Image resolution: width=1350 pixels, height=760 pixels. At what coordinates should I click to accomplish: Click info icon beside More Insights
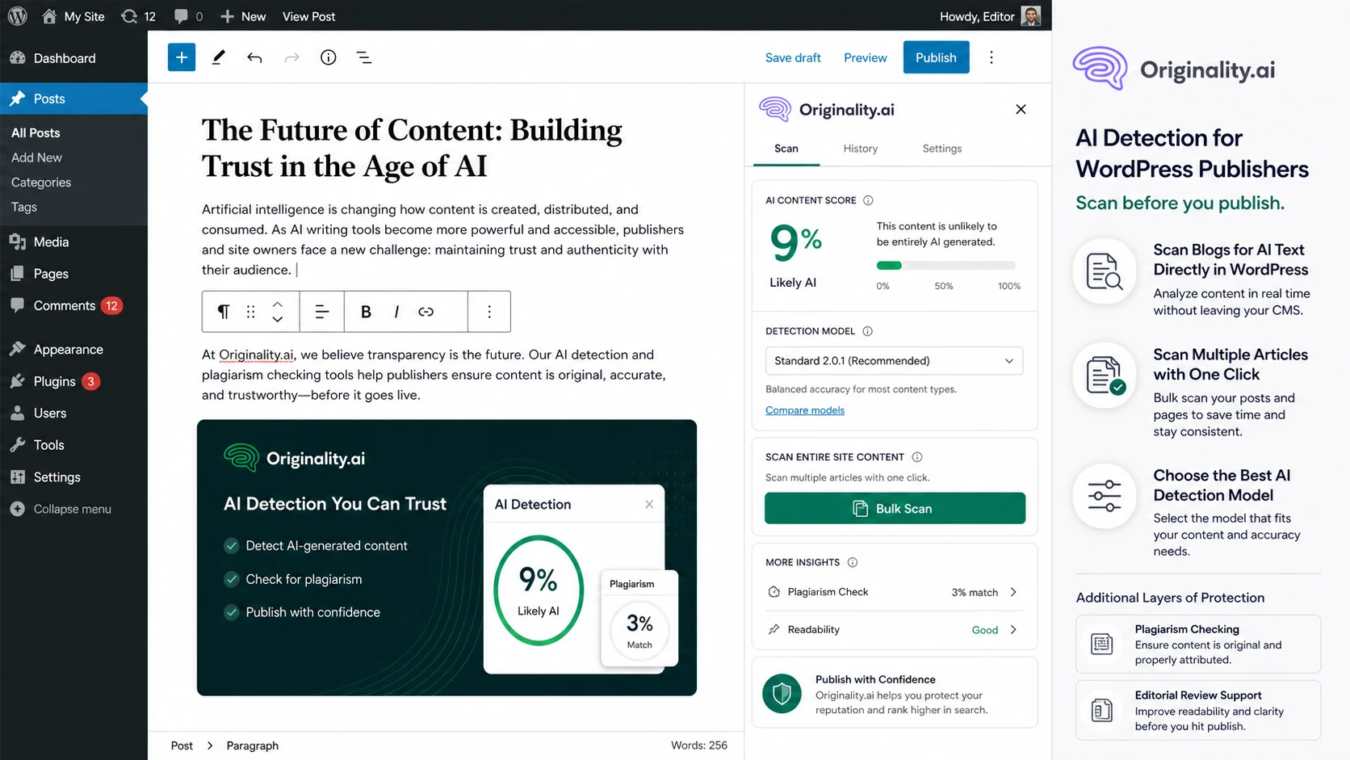pos(853,562)
